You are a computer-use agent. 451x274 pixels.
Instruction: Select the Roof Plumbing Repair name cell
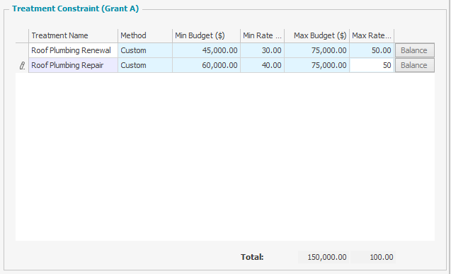[73, 65]
